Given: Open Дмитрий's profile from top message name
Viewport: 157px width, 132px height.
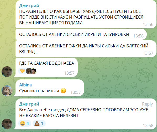Looking at the screenshot, I should coord(29,5).
